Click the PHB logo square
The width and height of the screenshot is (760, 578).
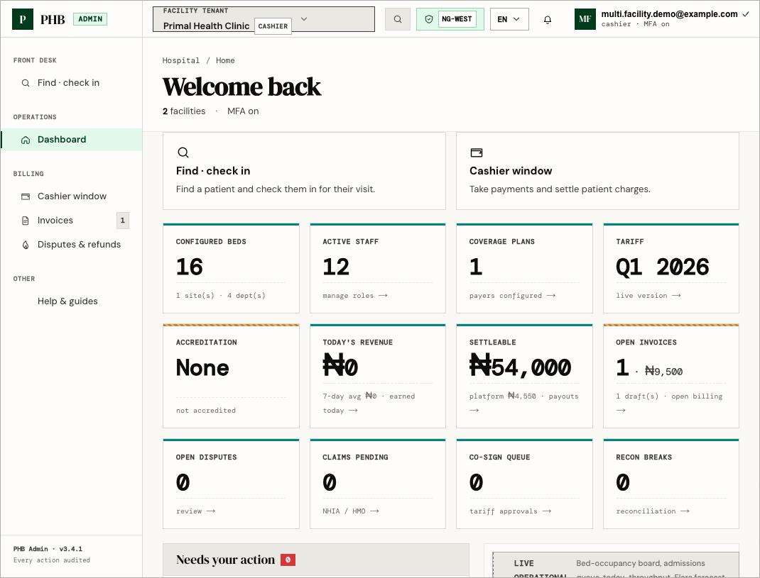coord(22,19)
